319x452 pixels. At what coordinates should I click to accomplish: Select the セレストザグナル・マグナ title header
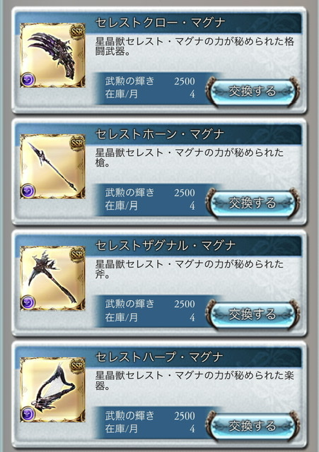[x=166, y=246]
